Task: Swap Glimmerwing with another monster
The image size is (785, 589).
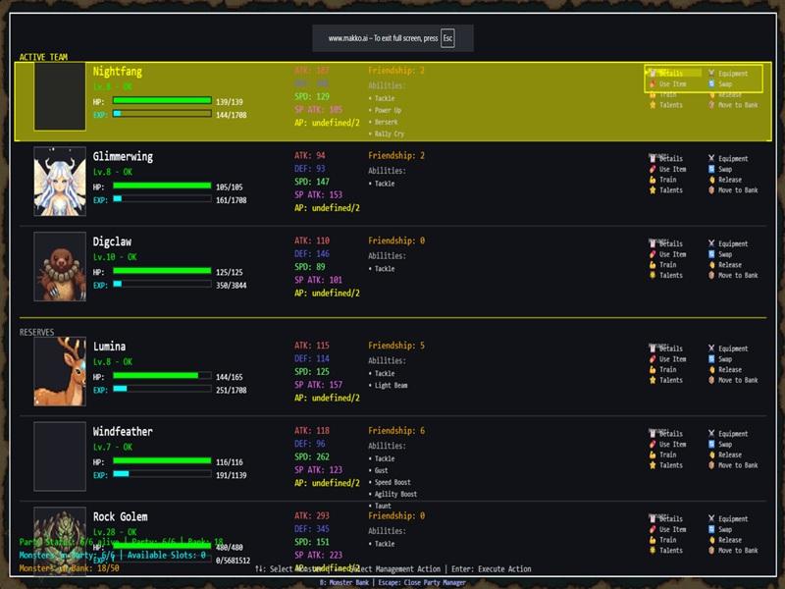Action: [x=724, y=169]
